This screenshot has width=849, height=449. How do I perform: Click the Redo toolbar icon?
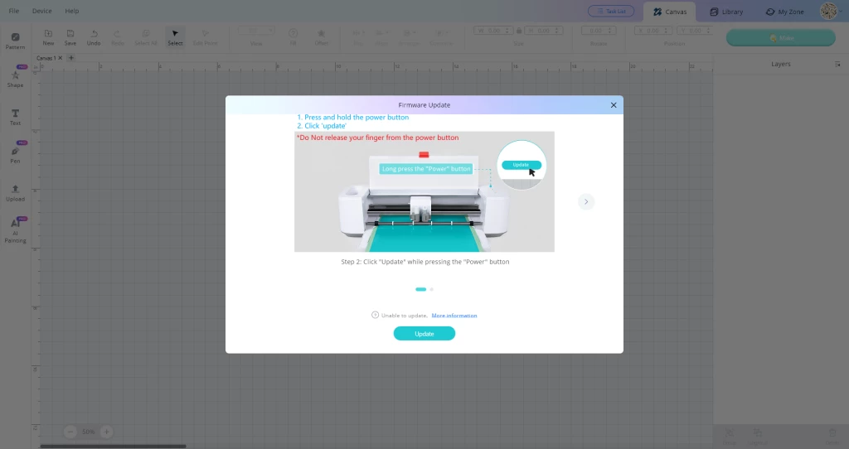[118, 37]
